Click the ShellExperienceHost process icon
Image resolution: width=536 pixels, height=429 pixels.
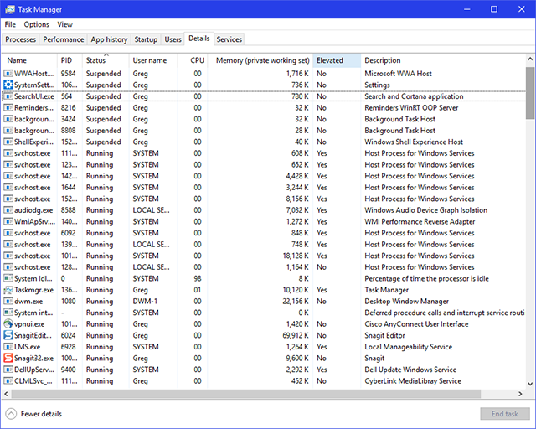tap(8, 142)
